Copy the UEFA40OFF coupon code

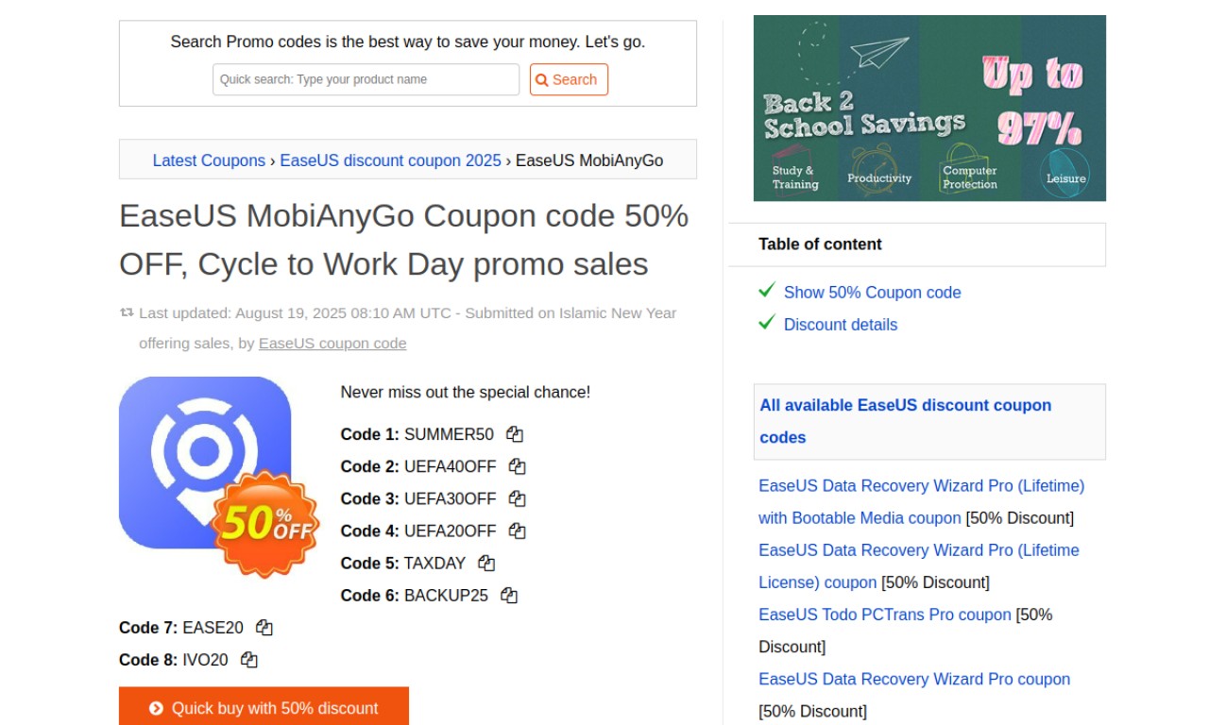point(517,466)
